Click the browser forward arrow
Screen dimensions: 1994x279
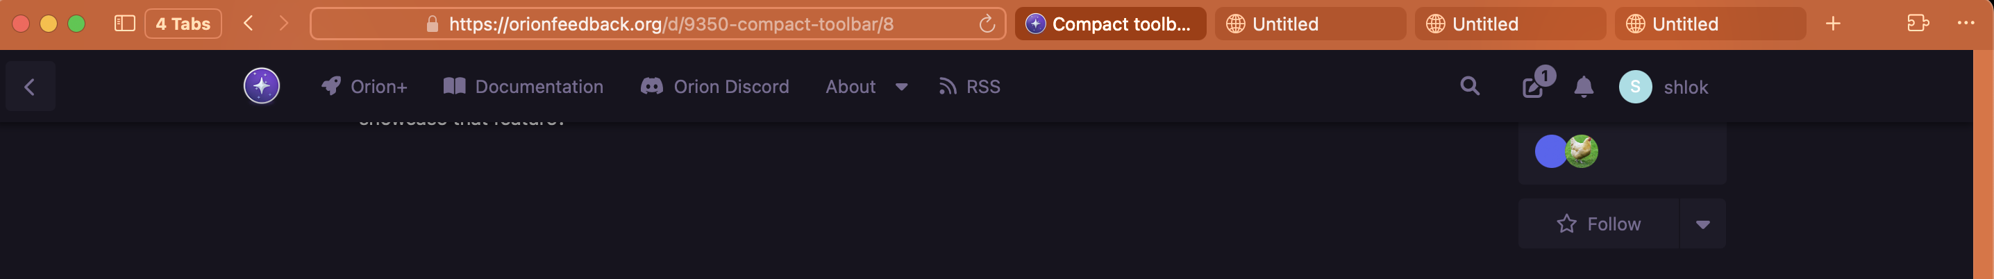pyautogui.click(x=283, y=24)
